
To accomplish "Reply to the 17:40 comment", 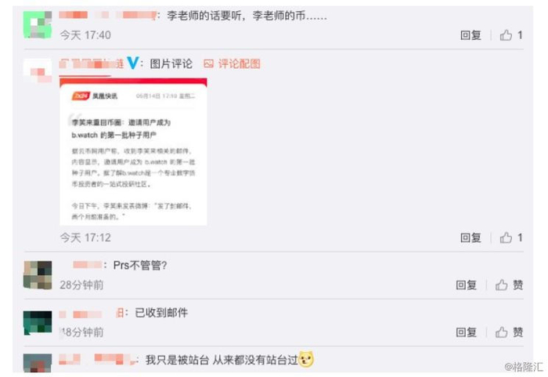I will tap(470, 35).
